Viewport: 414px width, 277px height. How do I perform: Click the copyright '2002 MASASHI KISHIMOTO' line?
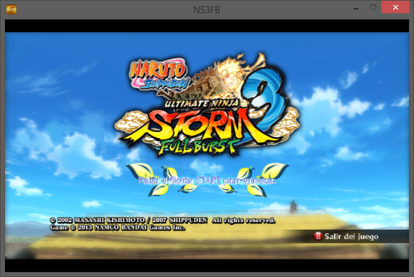pos(162,220)
